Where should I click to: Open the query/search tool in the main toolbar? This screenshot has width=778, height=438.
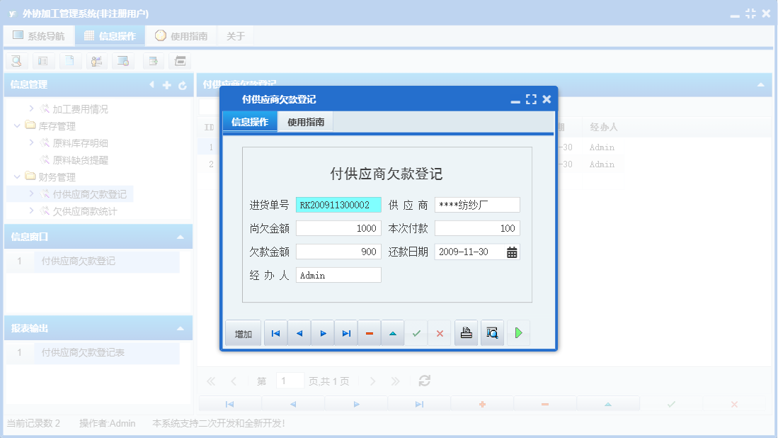[16, 61]
